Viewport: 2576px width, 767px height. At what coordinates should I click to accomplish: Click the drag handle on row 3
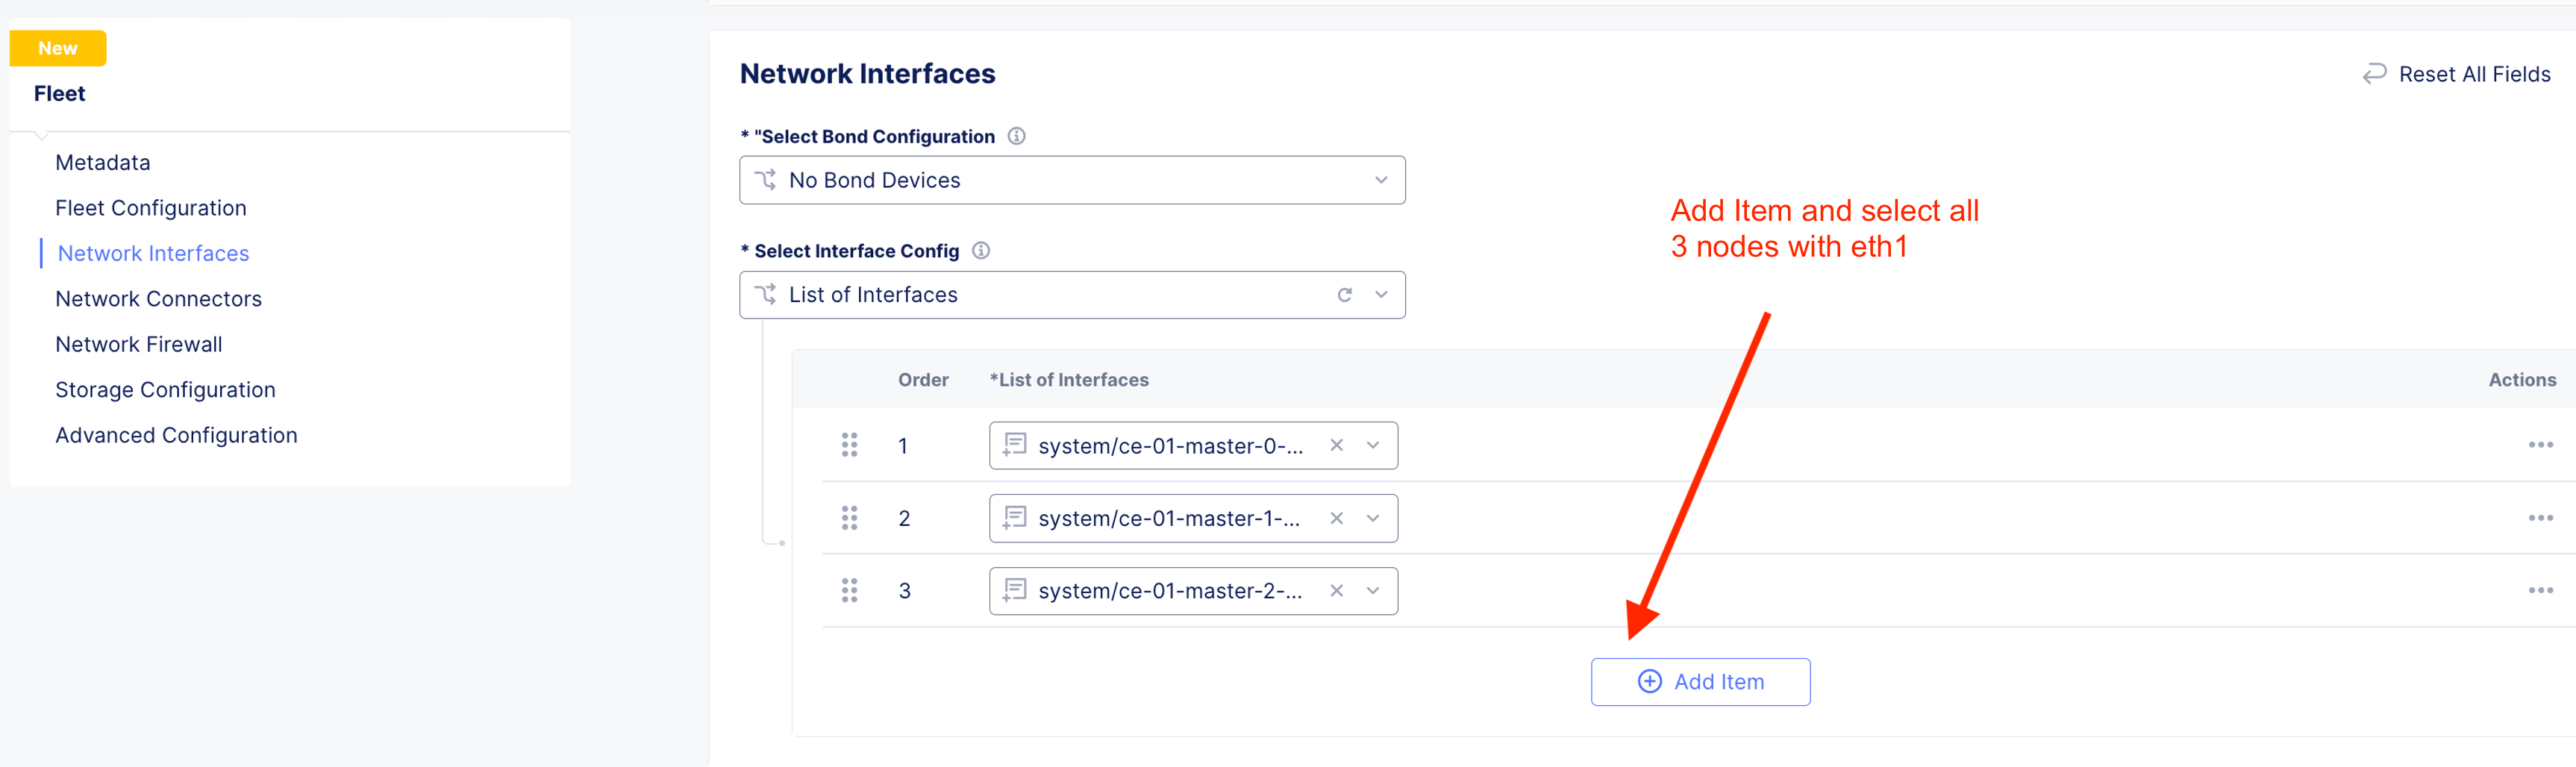click(849, 591)
